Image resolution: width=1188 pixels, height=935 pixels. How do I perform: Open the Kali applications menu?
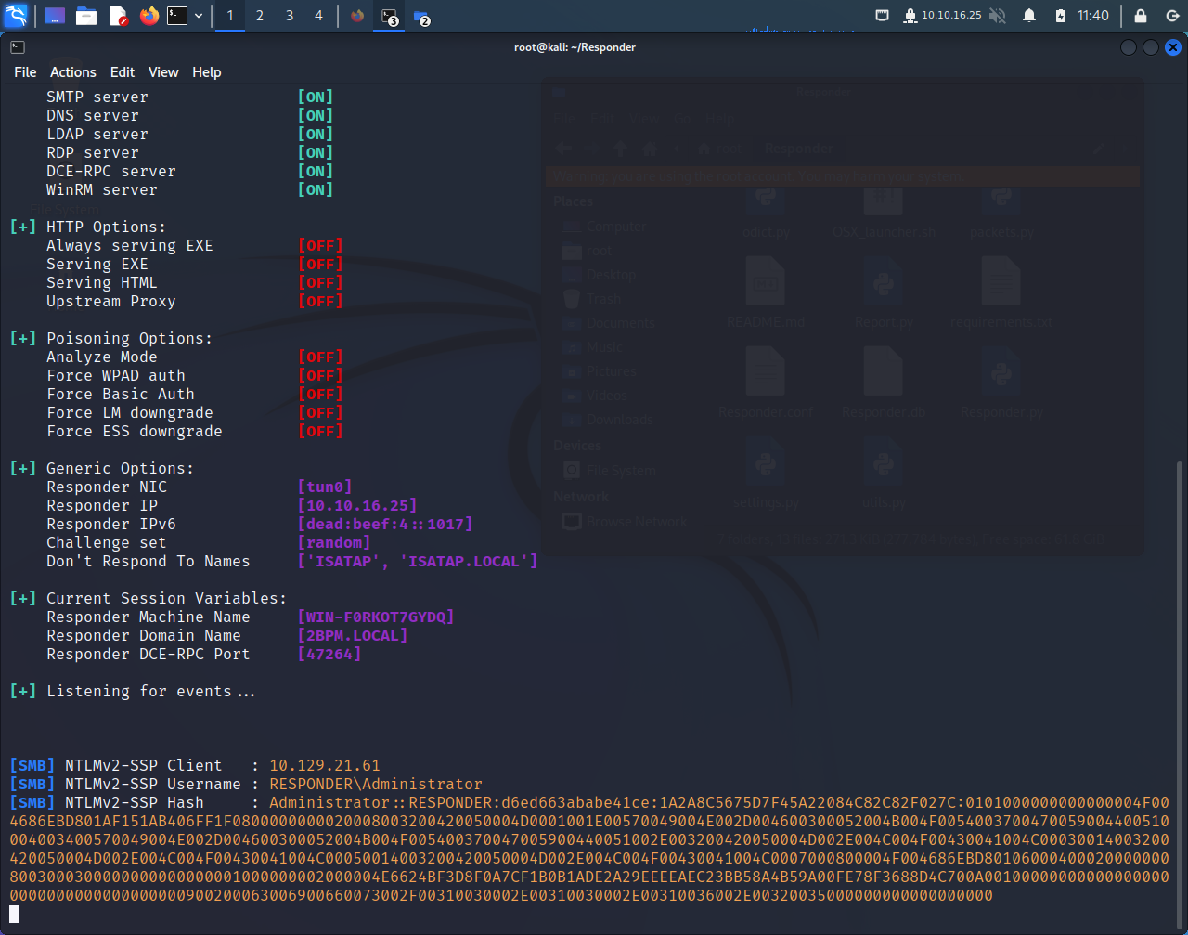click(16, 16)
